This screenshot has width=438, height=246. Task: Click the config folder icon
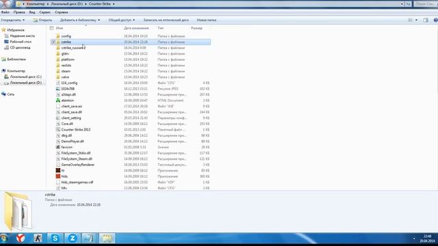pos(57,36)
